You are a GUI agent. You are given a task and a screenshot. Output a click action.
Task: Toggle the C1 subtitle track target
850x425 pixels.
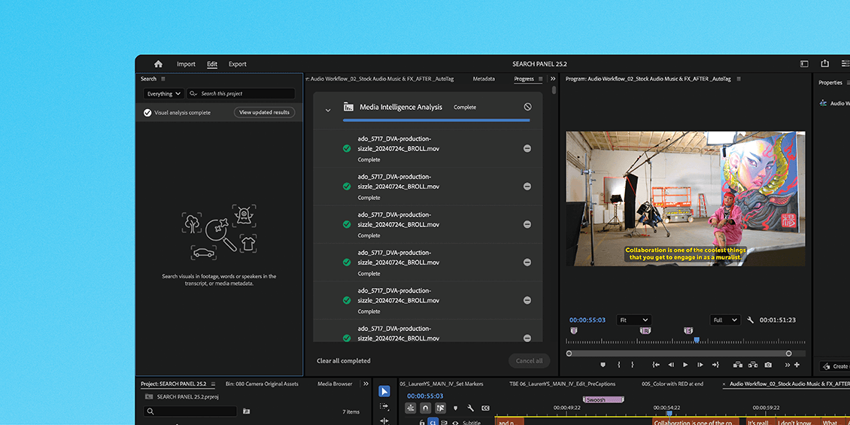pos(433,422)
